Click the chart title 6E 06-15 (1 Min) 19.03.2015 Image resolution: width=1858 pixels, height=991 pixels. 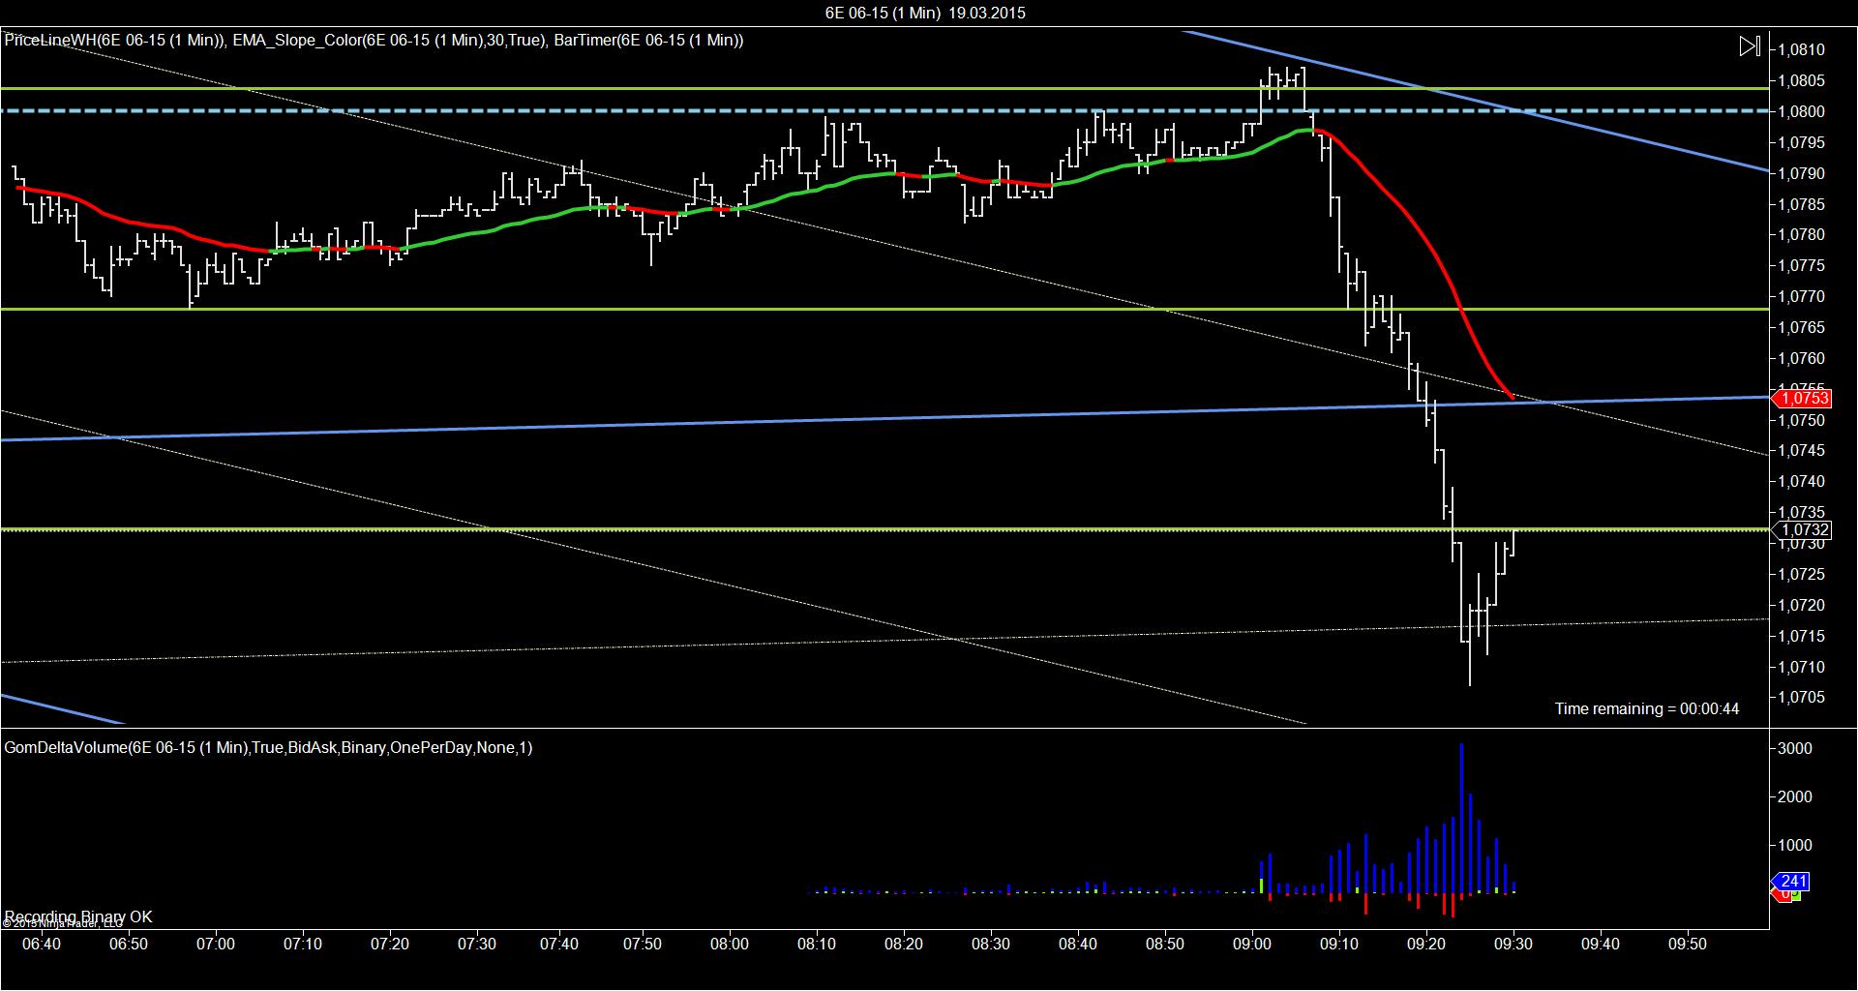[x=925, y=13]
